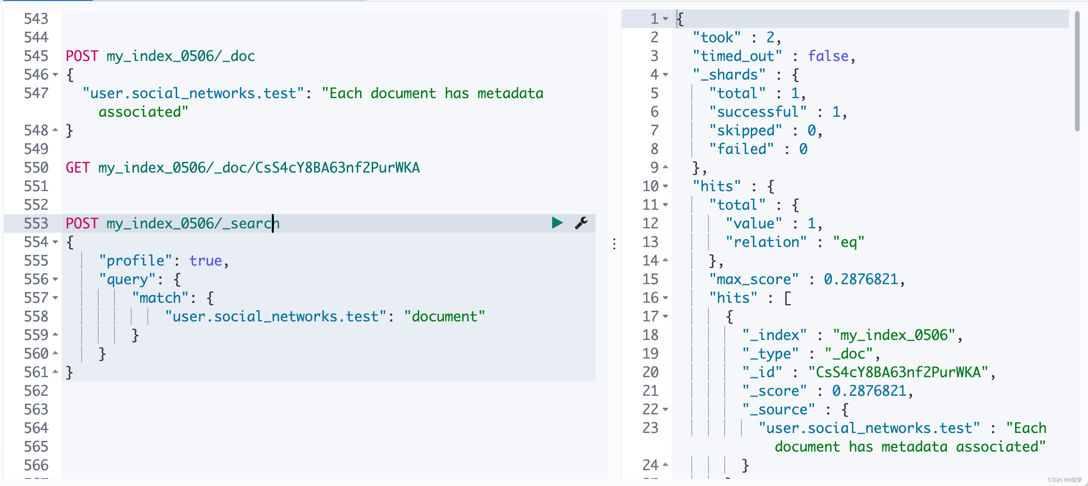Viewport: 1088px width, 486px height.
Task: Click the "_score" : 0.2876821 line
Action: click(x=827, y=391)
